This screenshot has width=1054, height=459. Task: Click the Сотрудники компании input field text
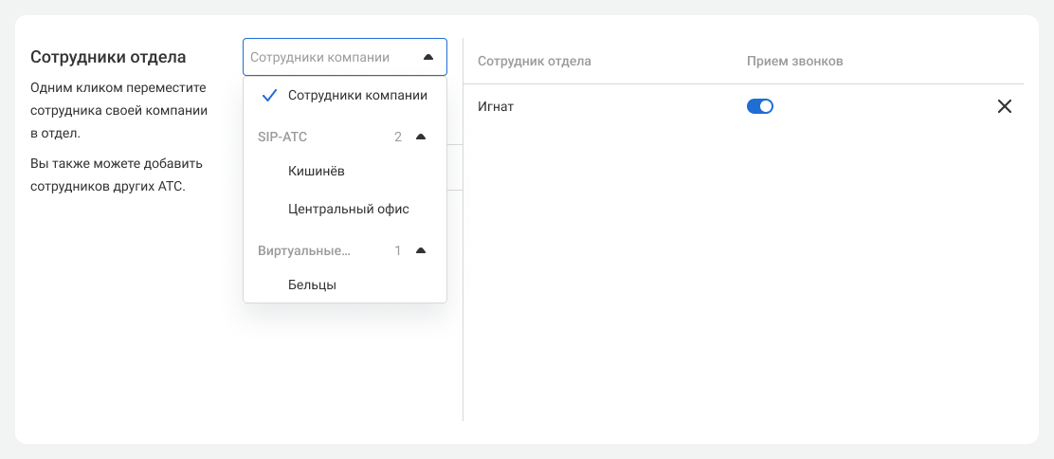click(319, 57)
